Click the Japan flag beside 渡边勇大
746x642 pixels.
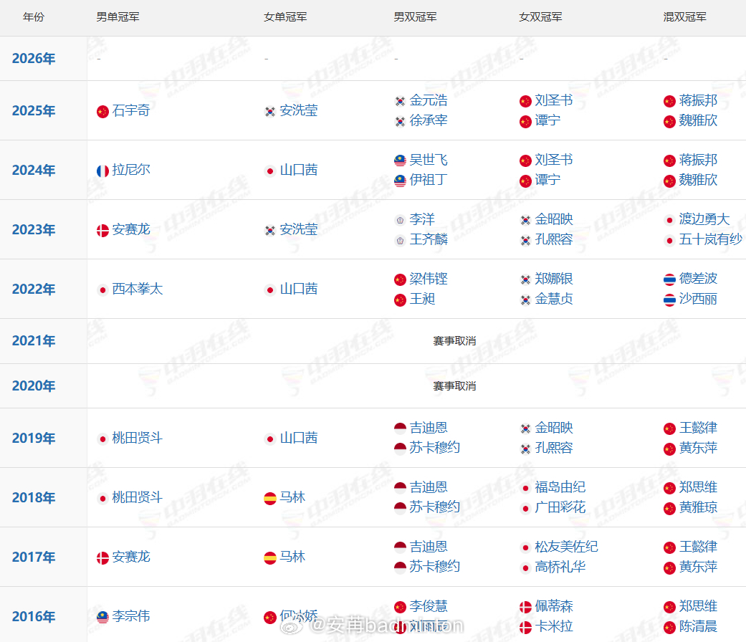(669, 220)
